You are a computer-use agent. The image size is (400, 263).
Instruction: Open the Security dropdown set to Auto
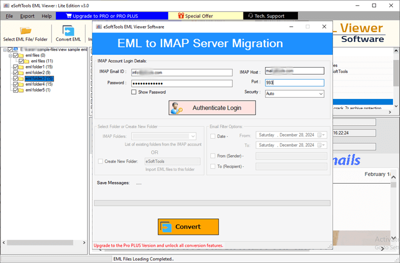click(x=320, y=94)
